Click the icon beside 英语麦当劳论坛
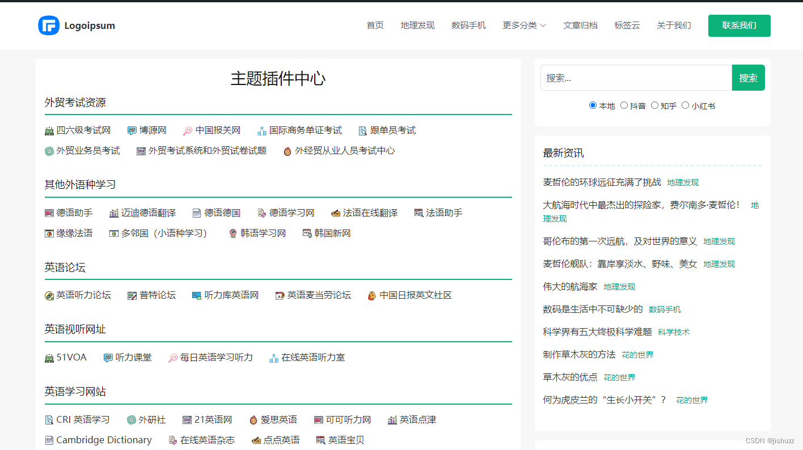 click(x=280, y=296)
